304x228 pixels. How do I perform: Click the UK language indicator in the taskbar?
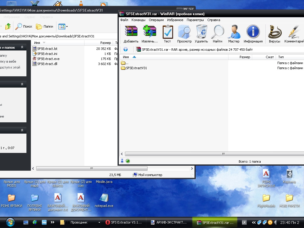(x=244, y=222)
